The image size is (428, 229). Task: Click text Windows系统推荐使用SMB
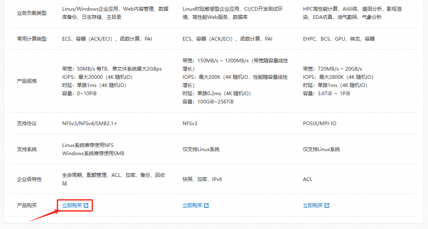(93, 153)
